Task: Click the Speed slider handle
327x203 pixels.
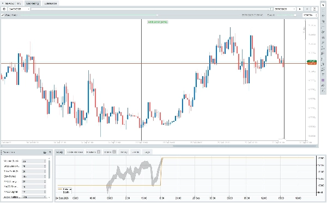Action: (295, 15)
